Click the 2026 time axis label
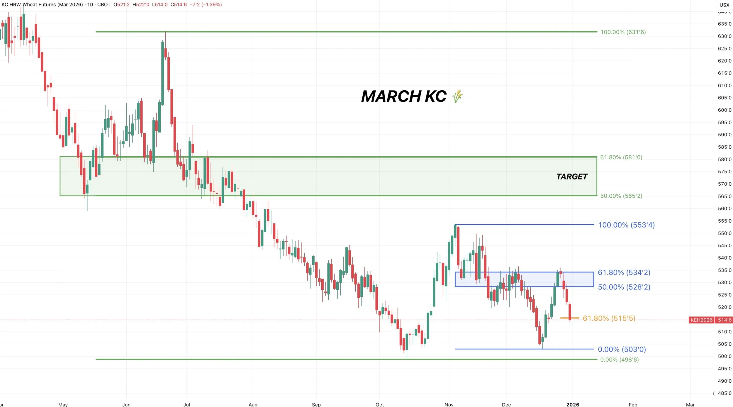This screenshot has height=407, width=733. 572,405
